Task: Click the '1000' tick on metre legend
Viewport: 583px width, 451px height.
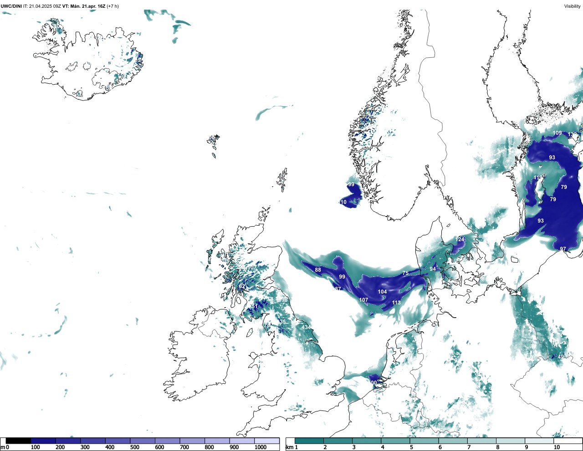Action: pos(261,447)
